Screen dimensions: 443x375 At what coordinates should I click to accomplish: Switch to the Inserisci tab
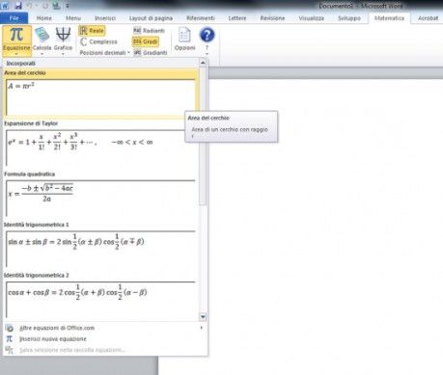105,18
